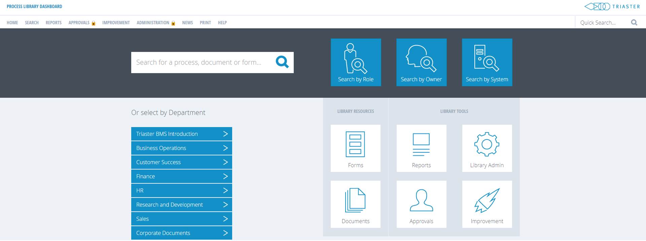This screenshot has width=646, height=241.
Task: Expand Triaster BMS Introduction chevron
Action: [x=225, y=134]
